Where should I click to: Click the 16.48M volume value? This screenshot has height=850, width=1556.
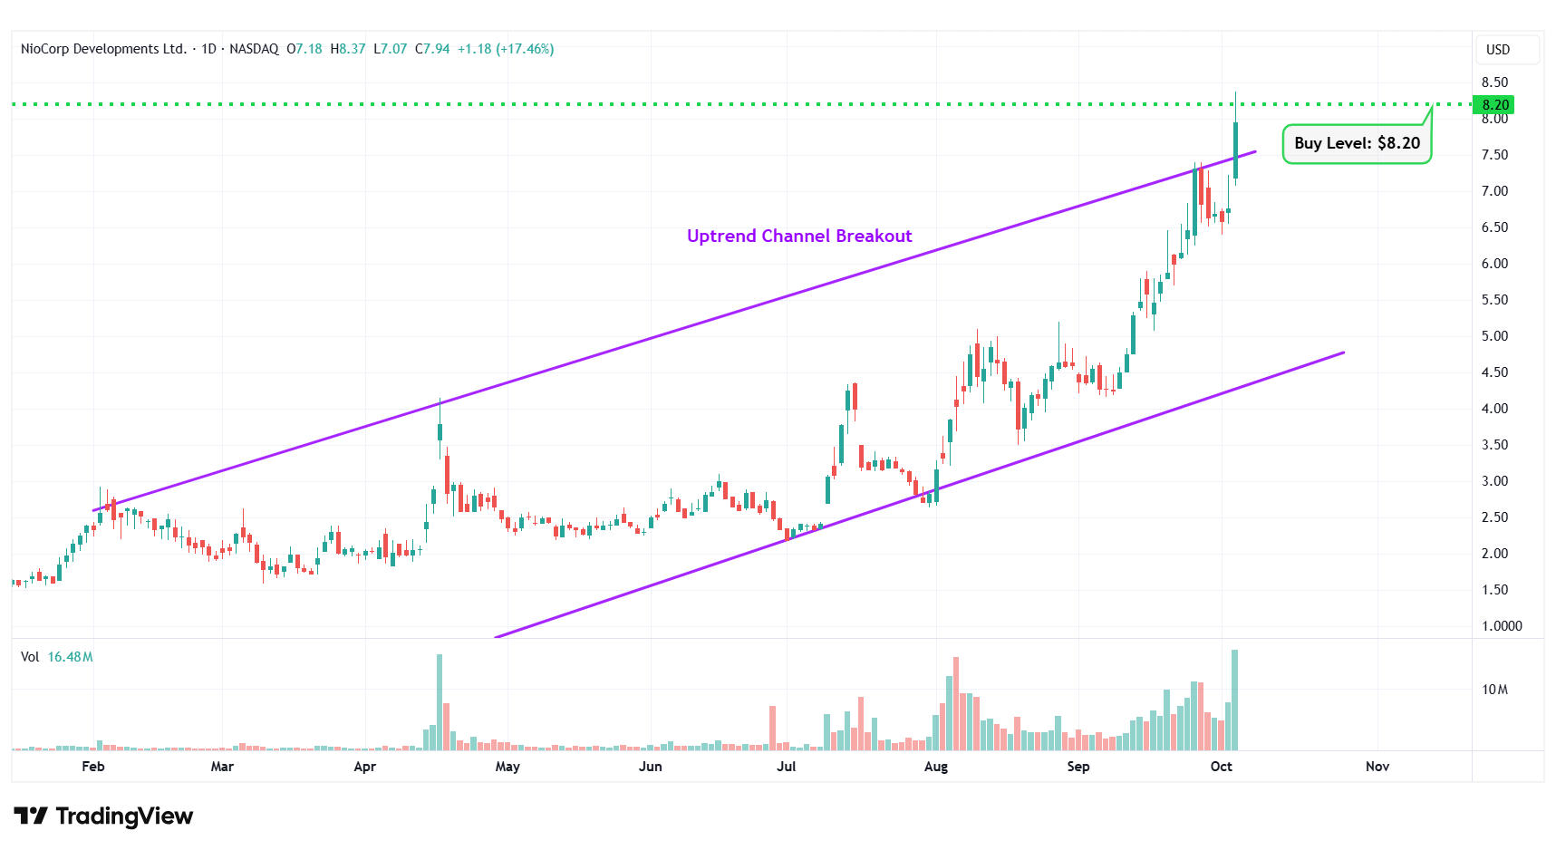(x=70, y=657)
